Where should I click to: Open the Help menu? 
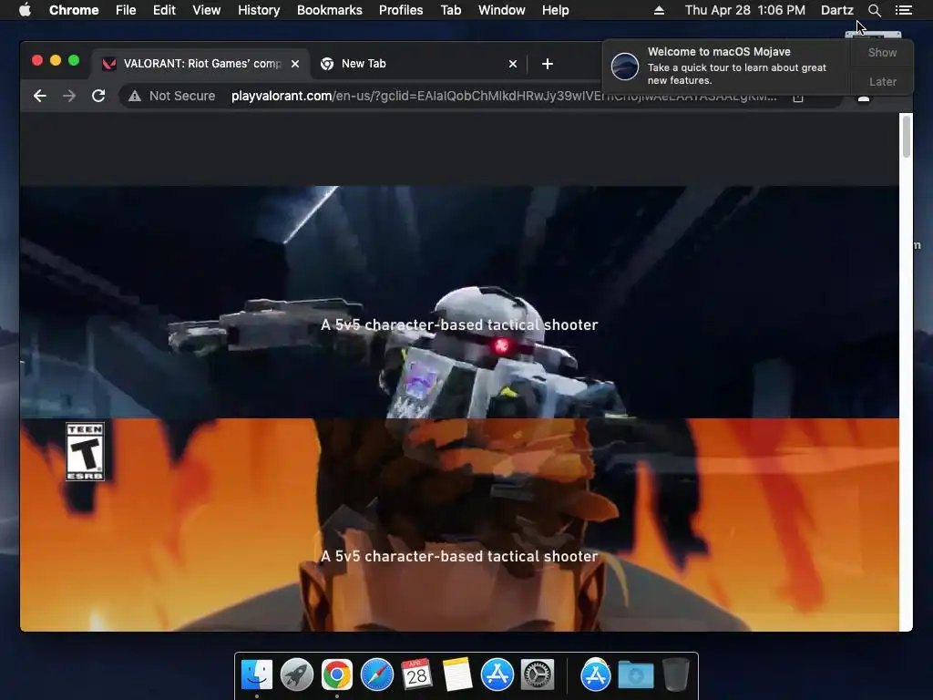coord(555,10)
